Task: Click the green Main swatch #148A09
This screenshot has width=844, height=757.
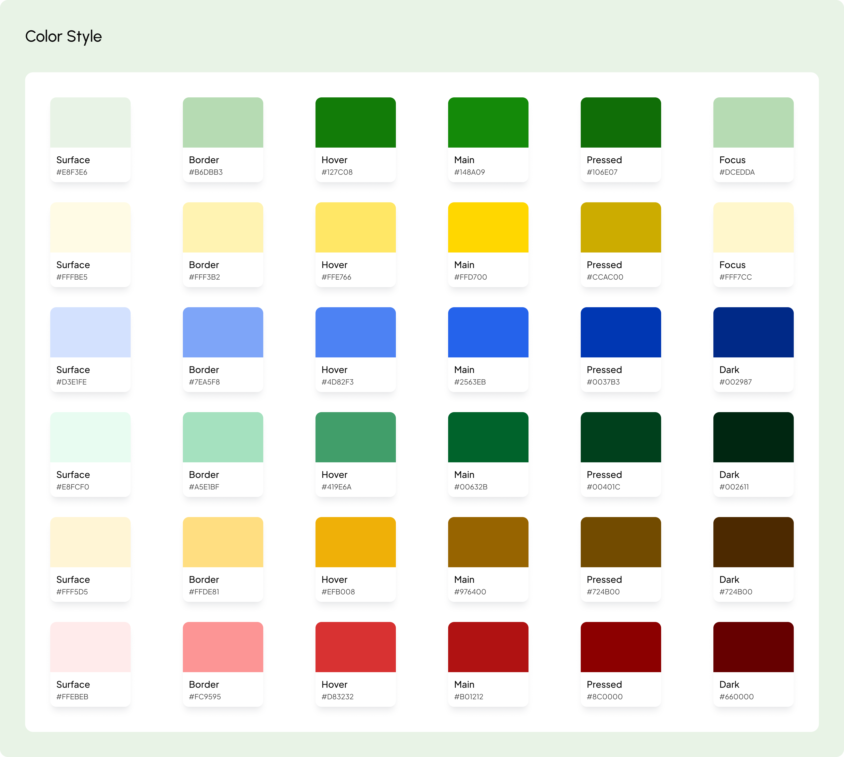Action: click(x=488, y=122)
